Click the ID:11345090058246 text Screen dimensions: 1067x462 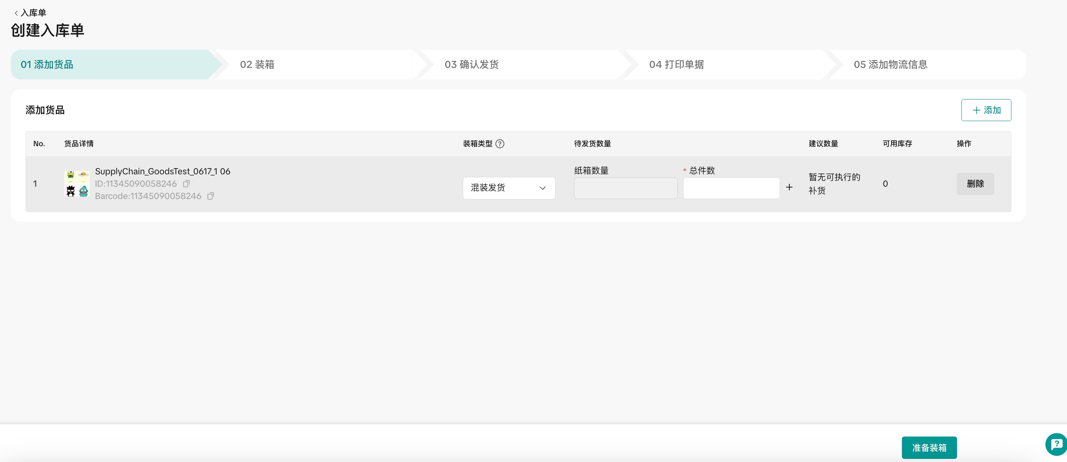point(136,184)
